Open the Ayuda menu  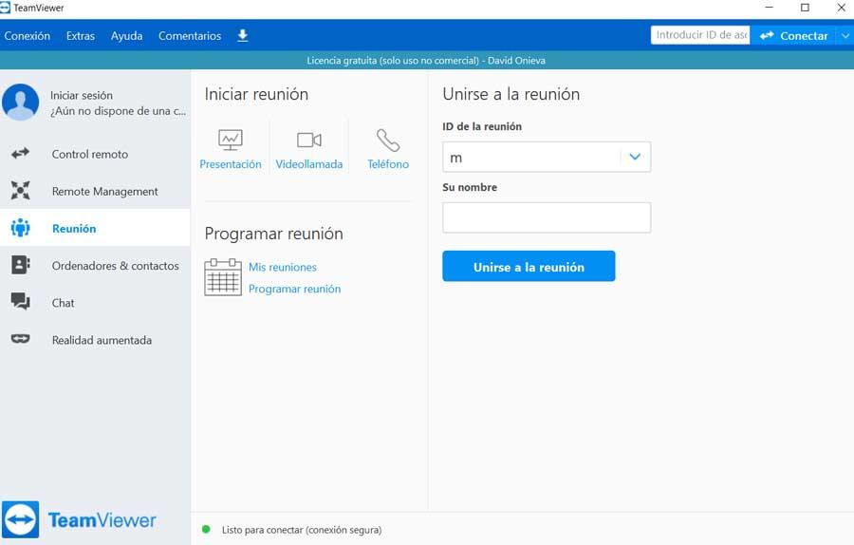(126, 36)
